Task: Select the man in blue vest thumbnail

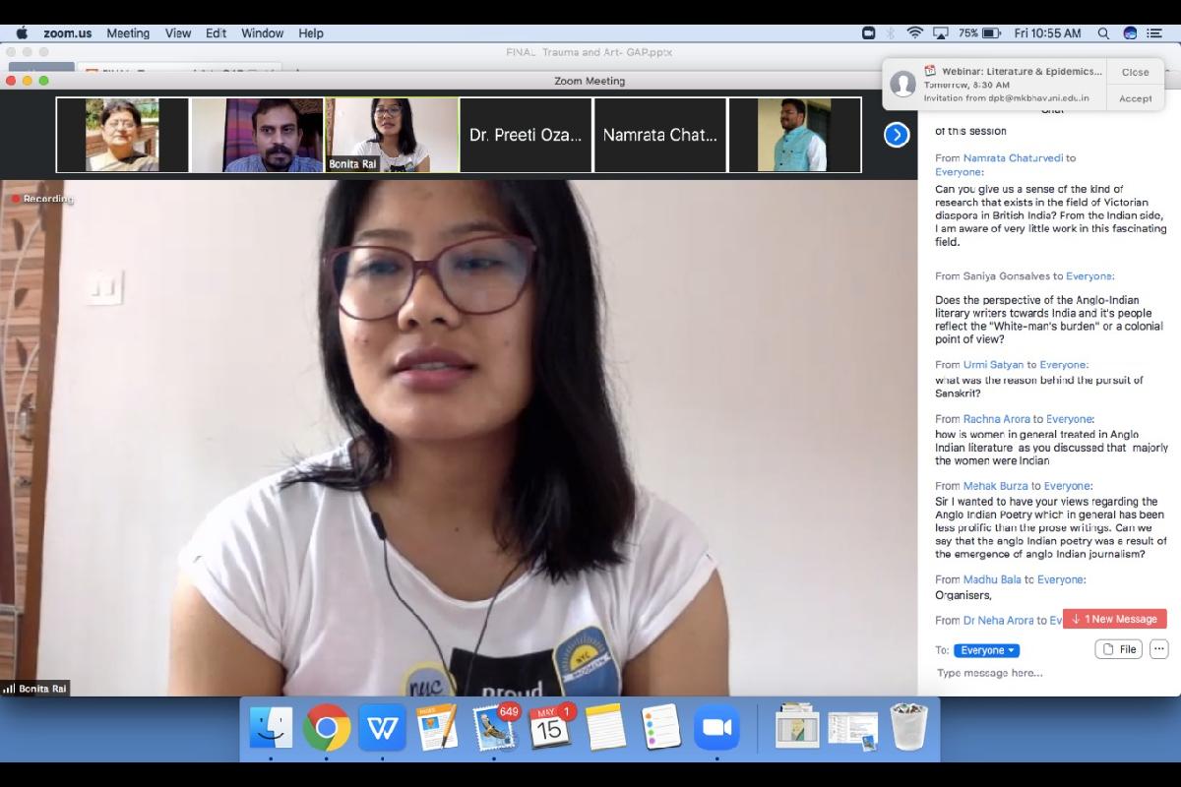Action: click(795, 135)
